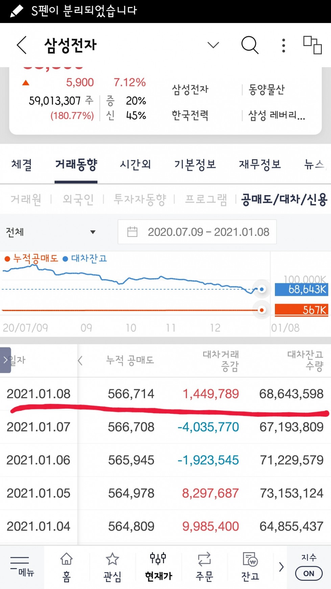Open the search magnifier icon
This screenshot has height=589, width=331.
250,45
